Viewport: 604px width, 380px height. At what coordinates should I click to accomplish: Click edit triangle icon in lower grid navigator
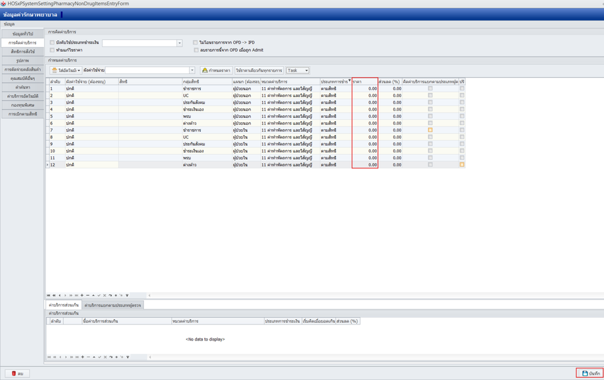[x=94, y=357]
